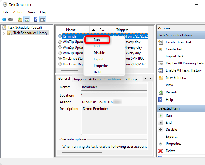Choose Export... from the context menu
Screen dimensions: 205x165
pyautogui.click(x=100, y=59)
